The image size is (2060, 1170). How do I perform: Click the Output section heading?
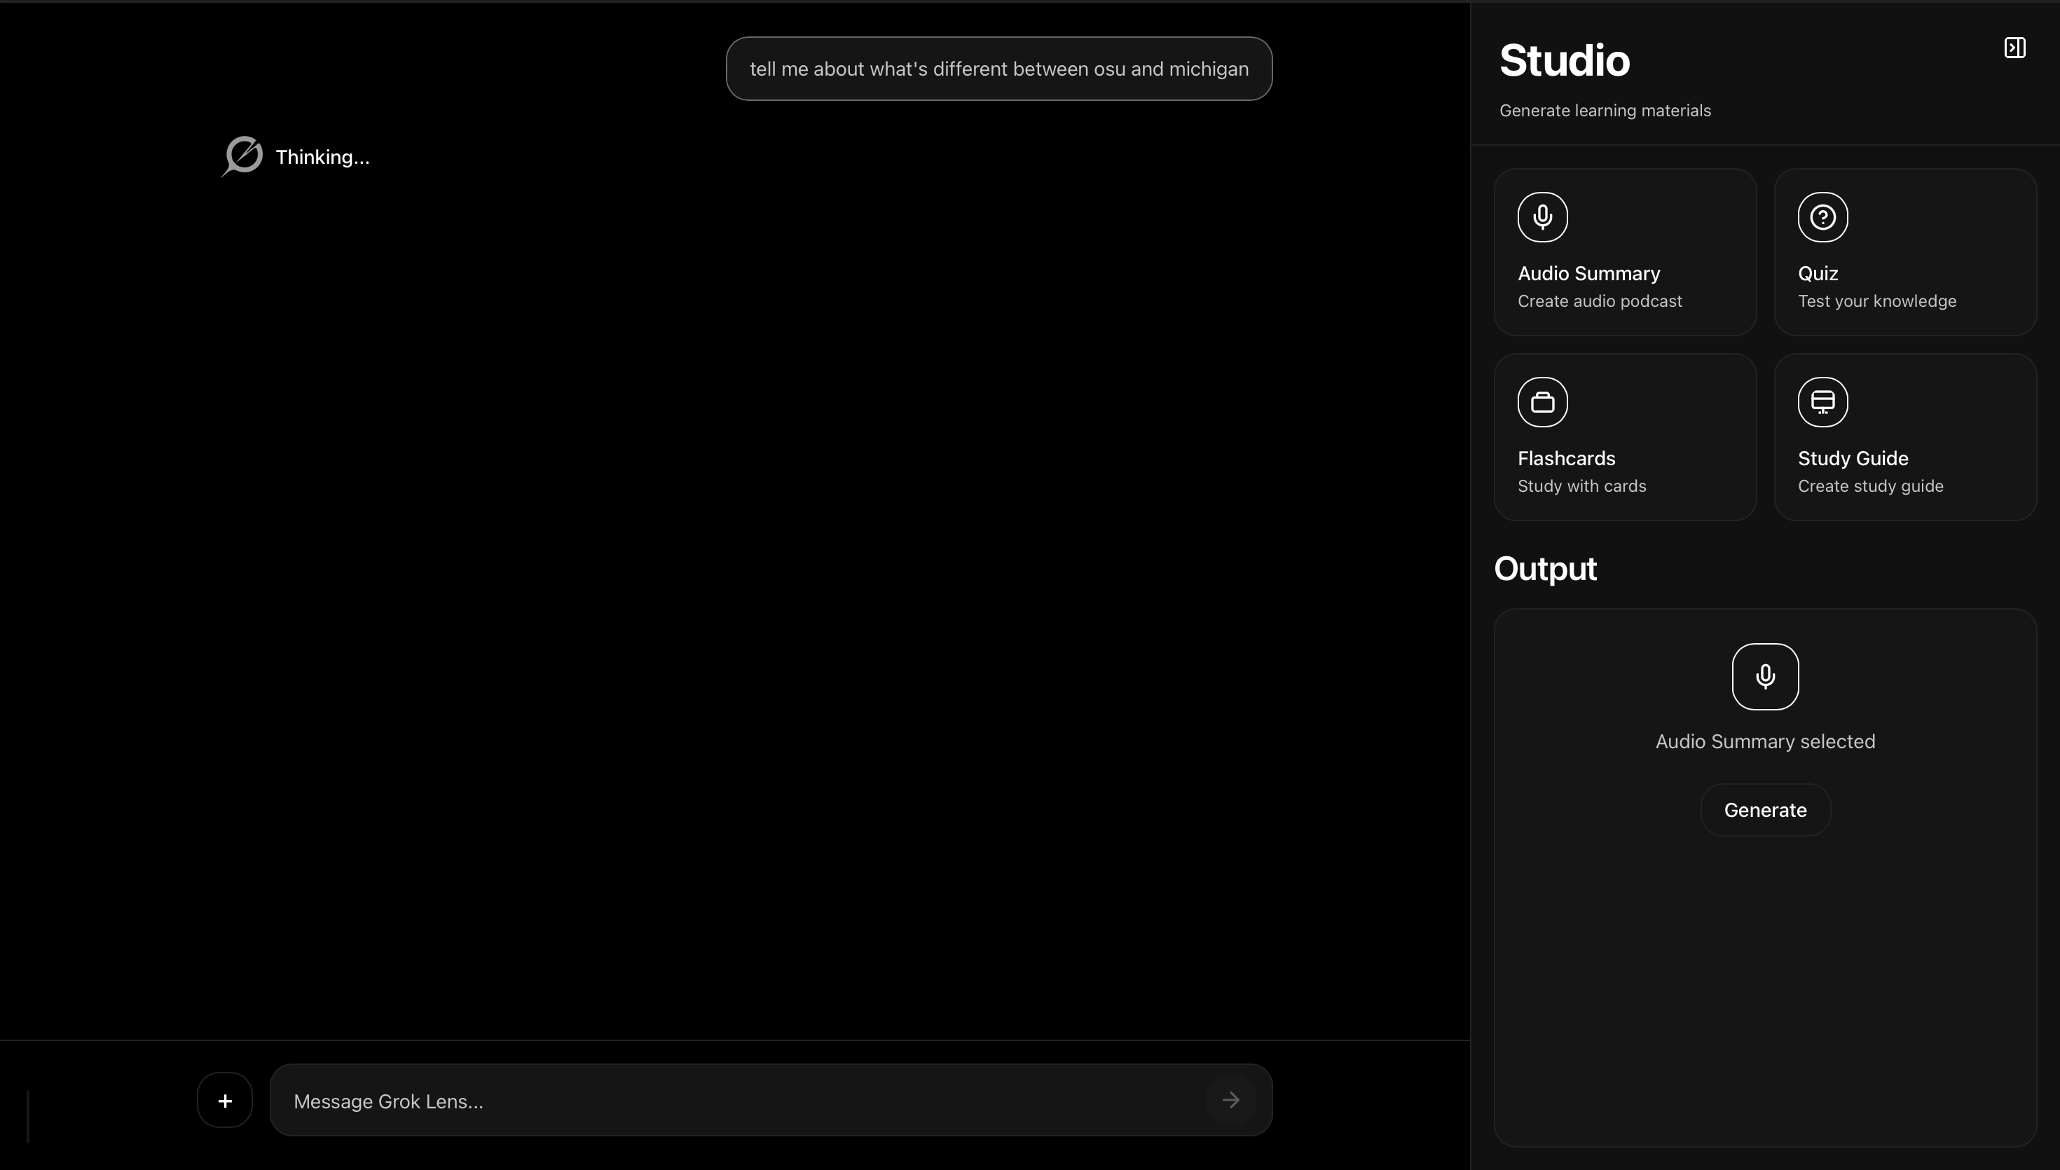click(x=1544, y=569)
